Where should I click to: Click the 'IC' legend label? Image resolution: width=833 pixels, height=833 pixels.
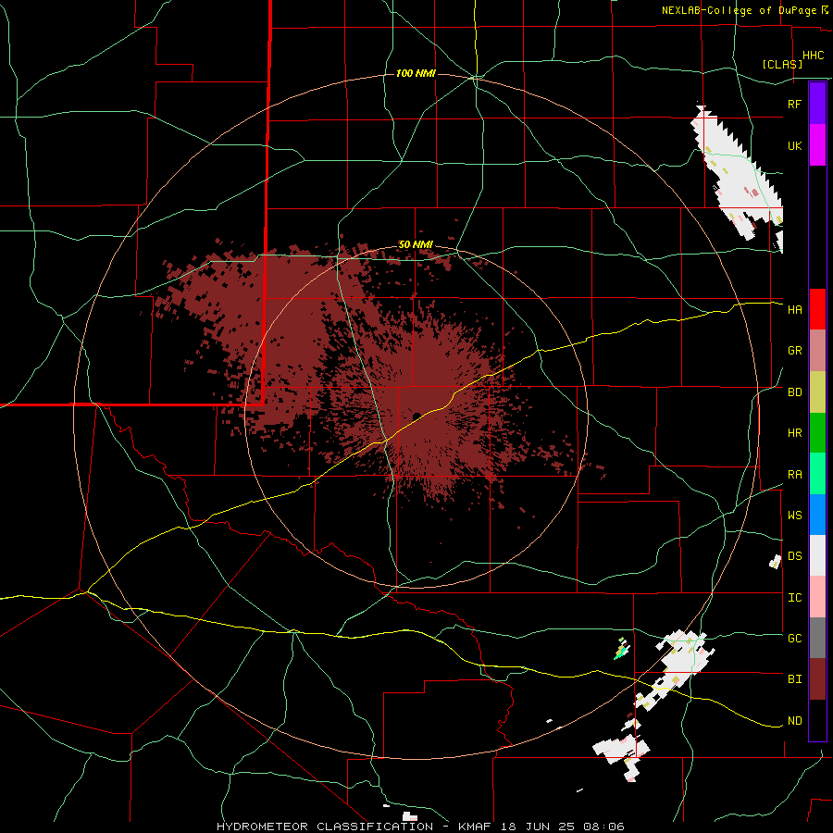pyautogui.click(x=794, y=598)
